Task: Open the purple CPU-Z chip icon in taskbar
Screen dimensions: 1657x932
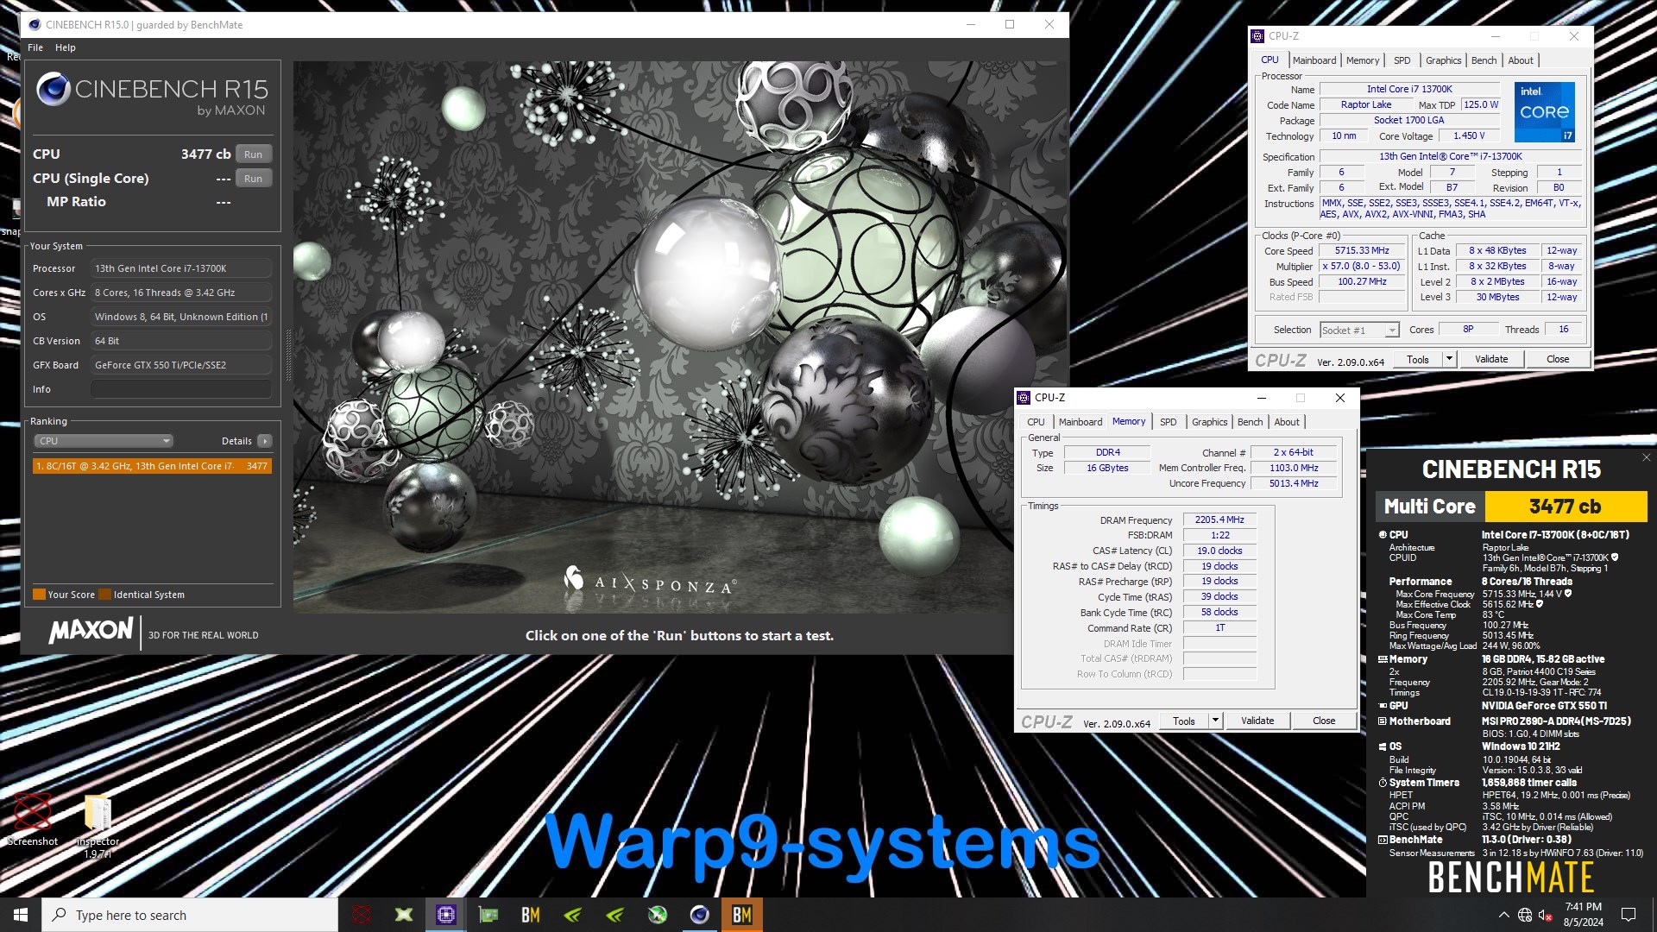Action: coord(446,915)
